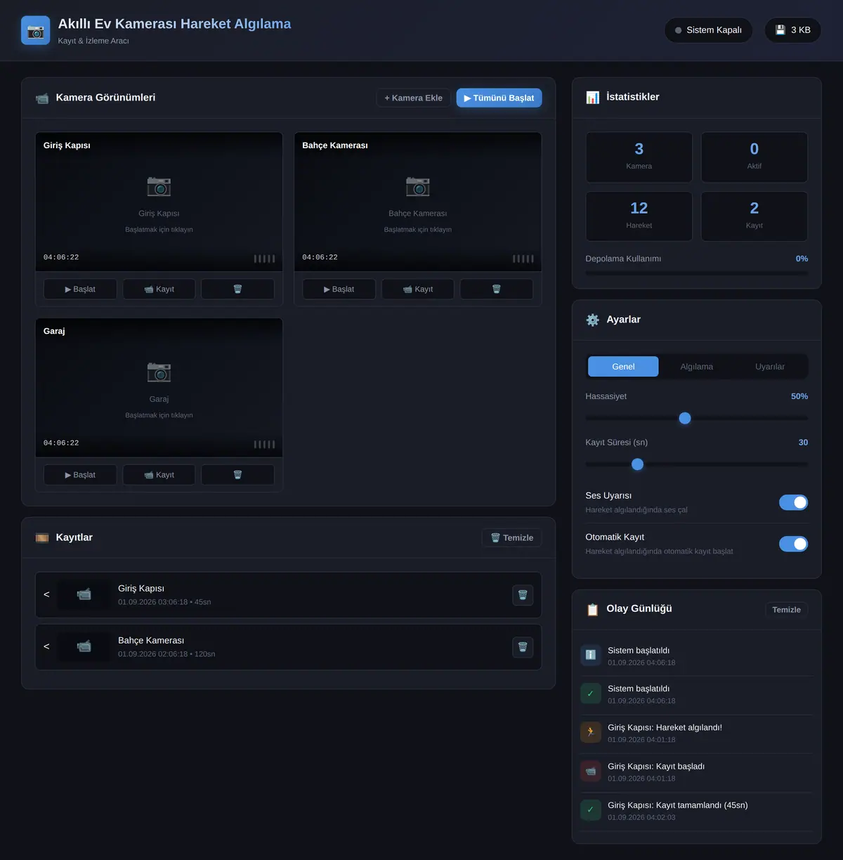
Task: Click the 'Kayıt başladı' event icon
Action: click(x=591, y=771)
